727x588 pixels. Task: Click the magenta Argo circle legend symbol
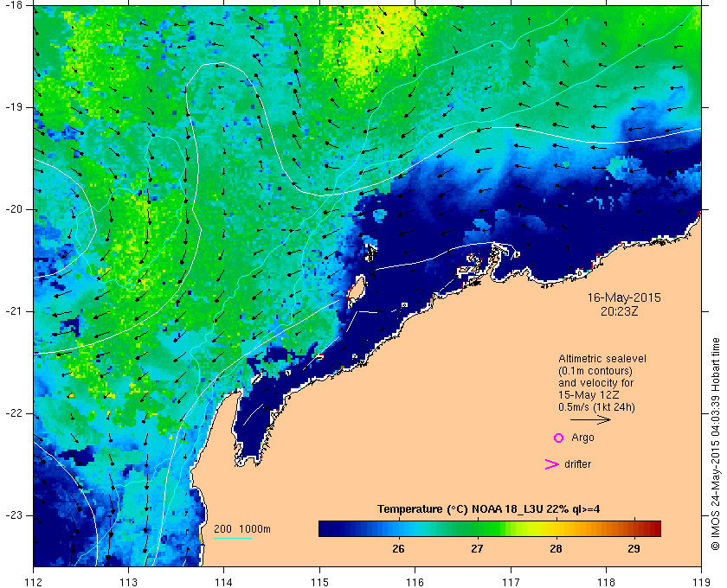pos(559,438)
